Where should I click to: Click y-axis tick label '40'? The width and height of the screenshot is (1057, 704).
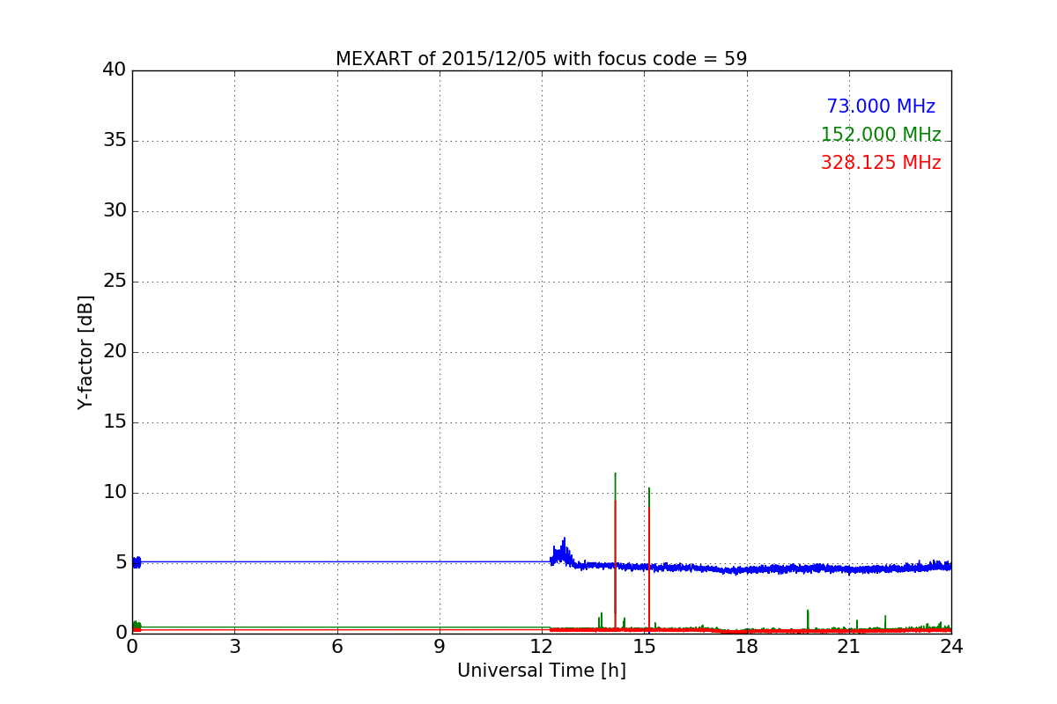[x=115, y=70]
